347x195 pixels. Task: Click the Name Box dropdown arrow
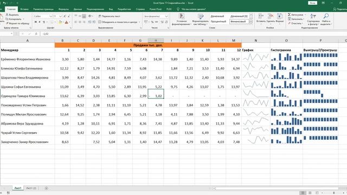(x=11, y=34)
